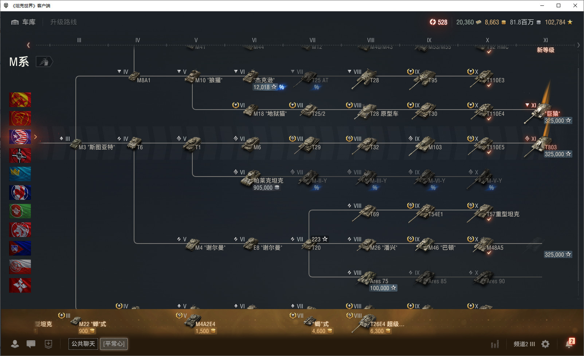Click the 81.8百万 credits balance
584x356 pixels.
(525, 22)
